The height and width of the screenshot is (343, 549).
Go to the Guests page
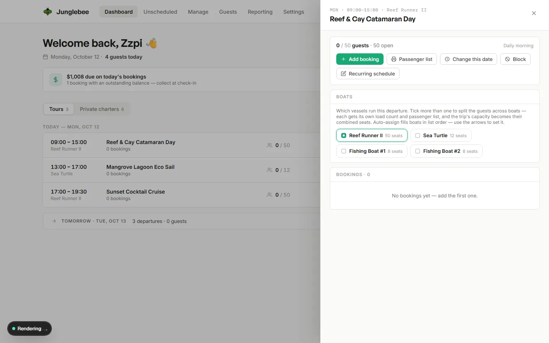tap(228, 12)
